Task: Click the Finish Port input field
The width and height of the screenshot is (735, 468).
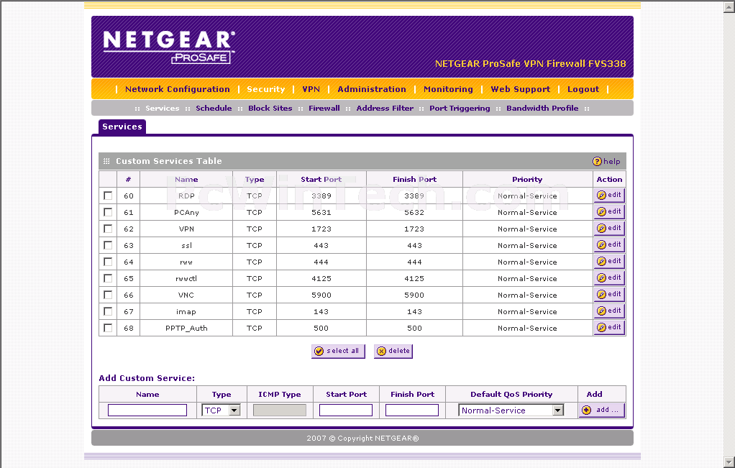Action: coord(412,410)
